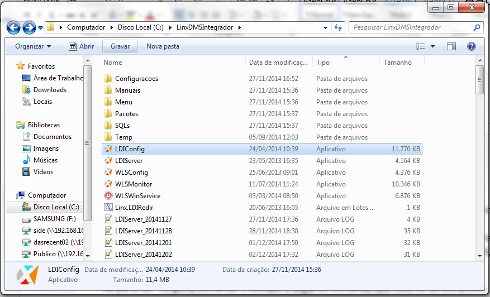
Task: Click the file list vertical scrollbar thumb
Action: coord(480,80)
